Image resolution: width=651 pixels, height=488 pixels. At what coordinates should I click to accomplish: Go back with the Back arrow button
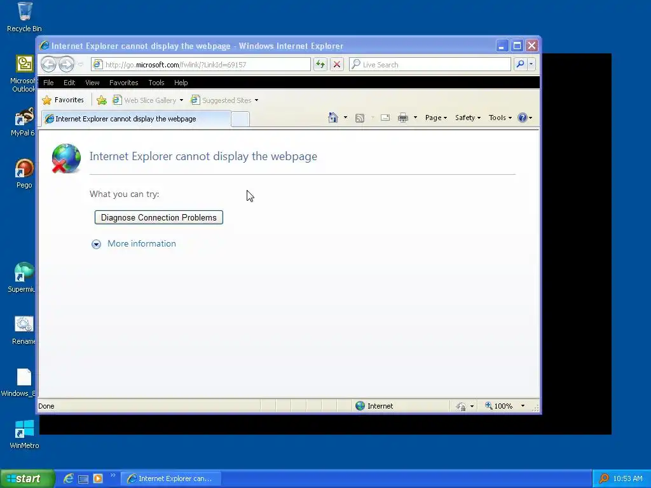tap(49, 64)
